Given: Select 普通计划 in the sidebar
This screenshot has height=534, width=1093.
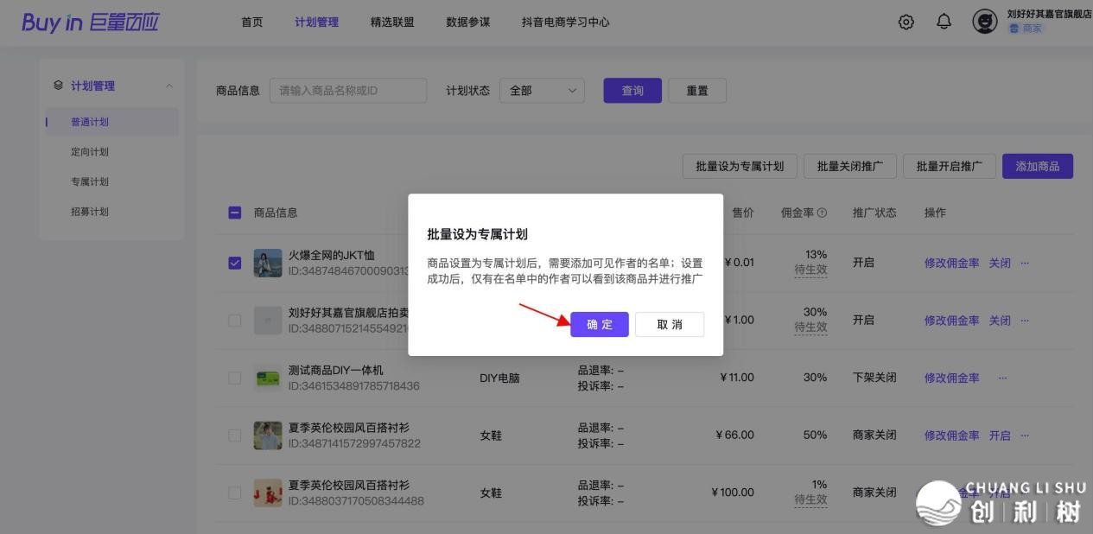Looking at the screenshot, I should [x=113, y=122].
